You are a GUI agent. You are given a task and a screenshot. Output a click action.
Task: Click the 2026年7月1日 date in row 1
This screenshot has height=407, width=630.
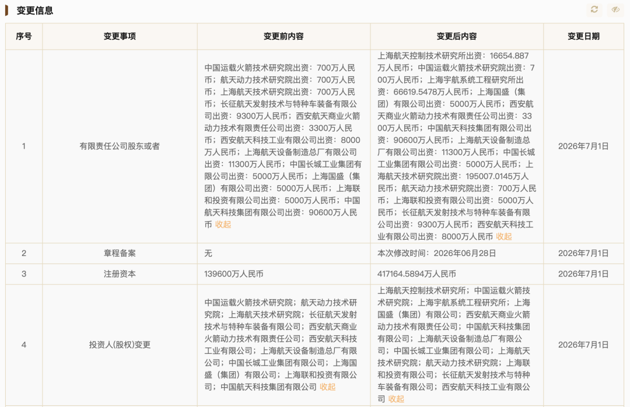point(583,146)
